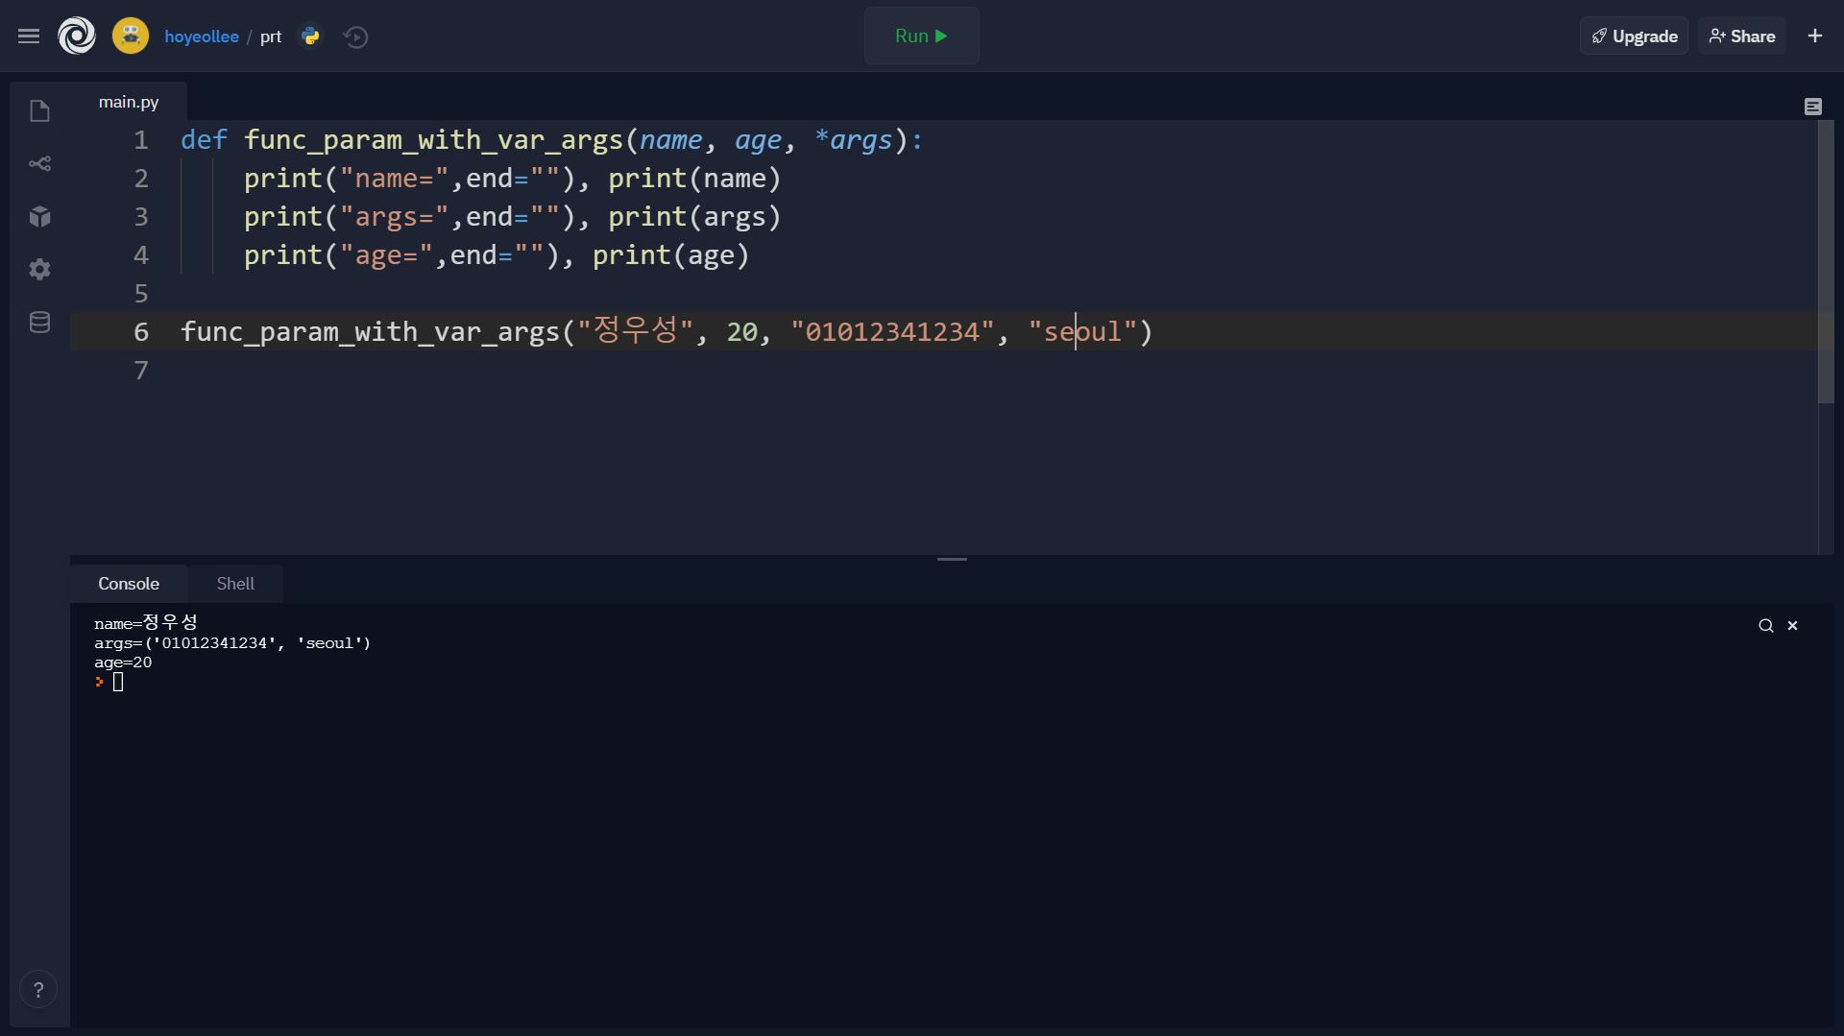
Task: Click the Replit logo
Action: click(77, 36)
